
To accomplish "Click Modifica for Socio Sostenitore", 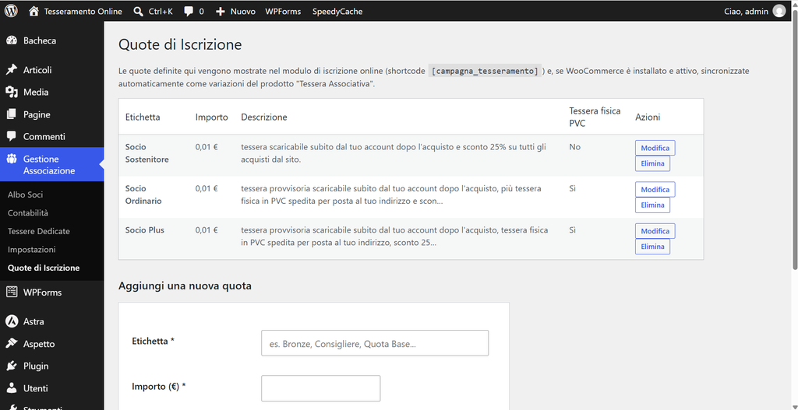I will click(655, 148).
